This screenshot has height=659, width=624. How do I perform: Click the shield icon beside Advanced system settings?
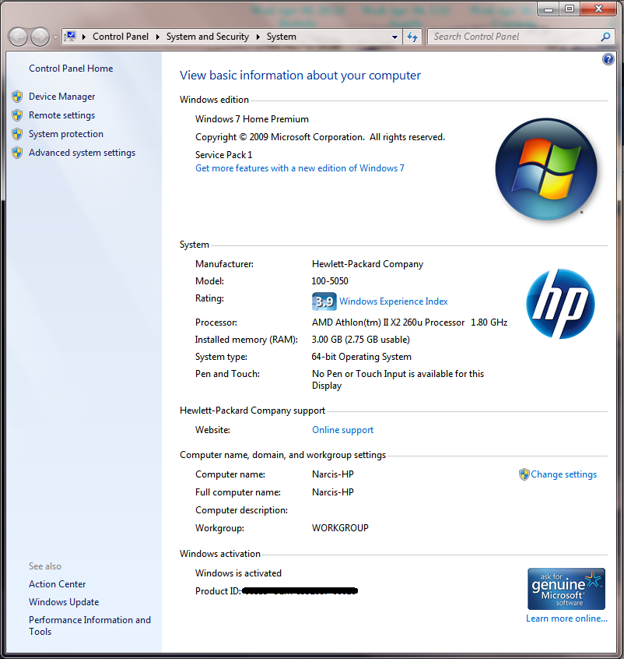(17, 153)
